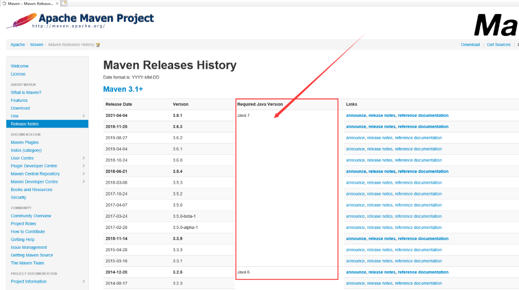Open release notes for version 3.2.3
The width and height of the screenshot is (519, 290).
click(380, 283)
